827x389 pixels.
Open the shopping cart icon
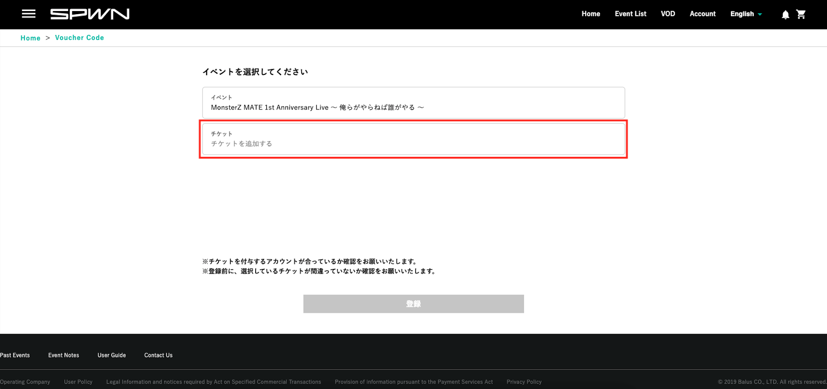[x=801, y=14]
